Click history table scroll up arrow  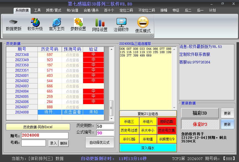click(111, 49)
